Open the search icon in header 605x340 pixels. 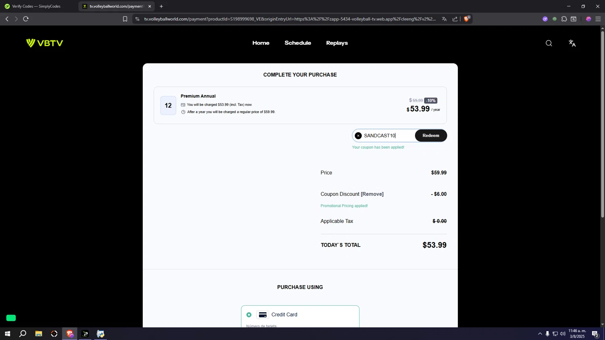[549, 43]
